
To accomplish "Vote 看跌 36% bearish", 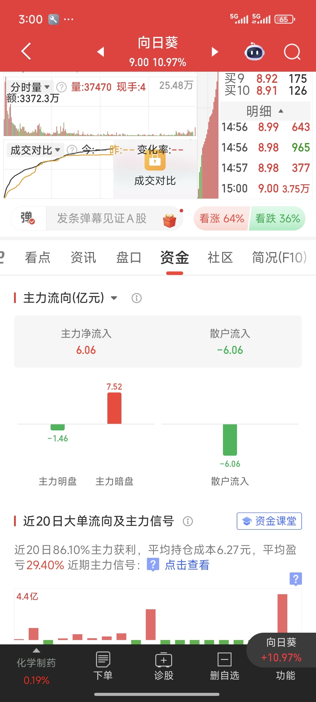I will 277,218.
